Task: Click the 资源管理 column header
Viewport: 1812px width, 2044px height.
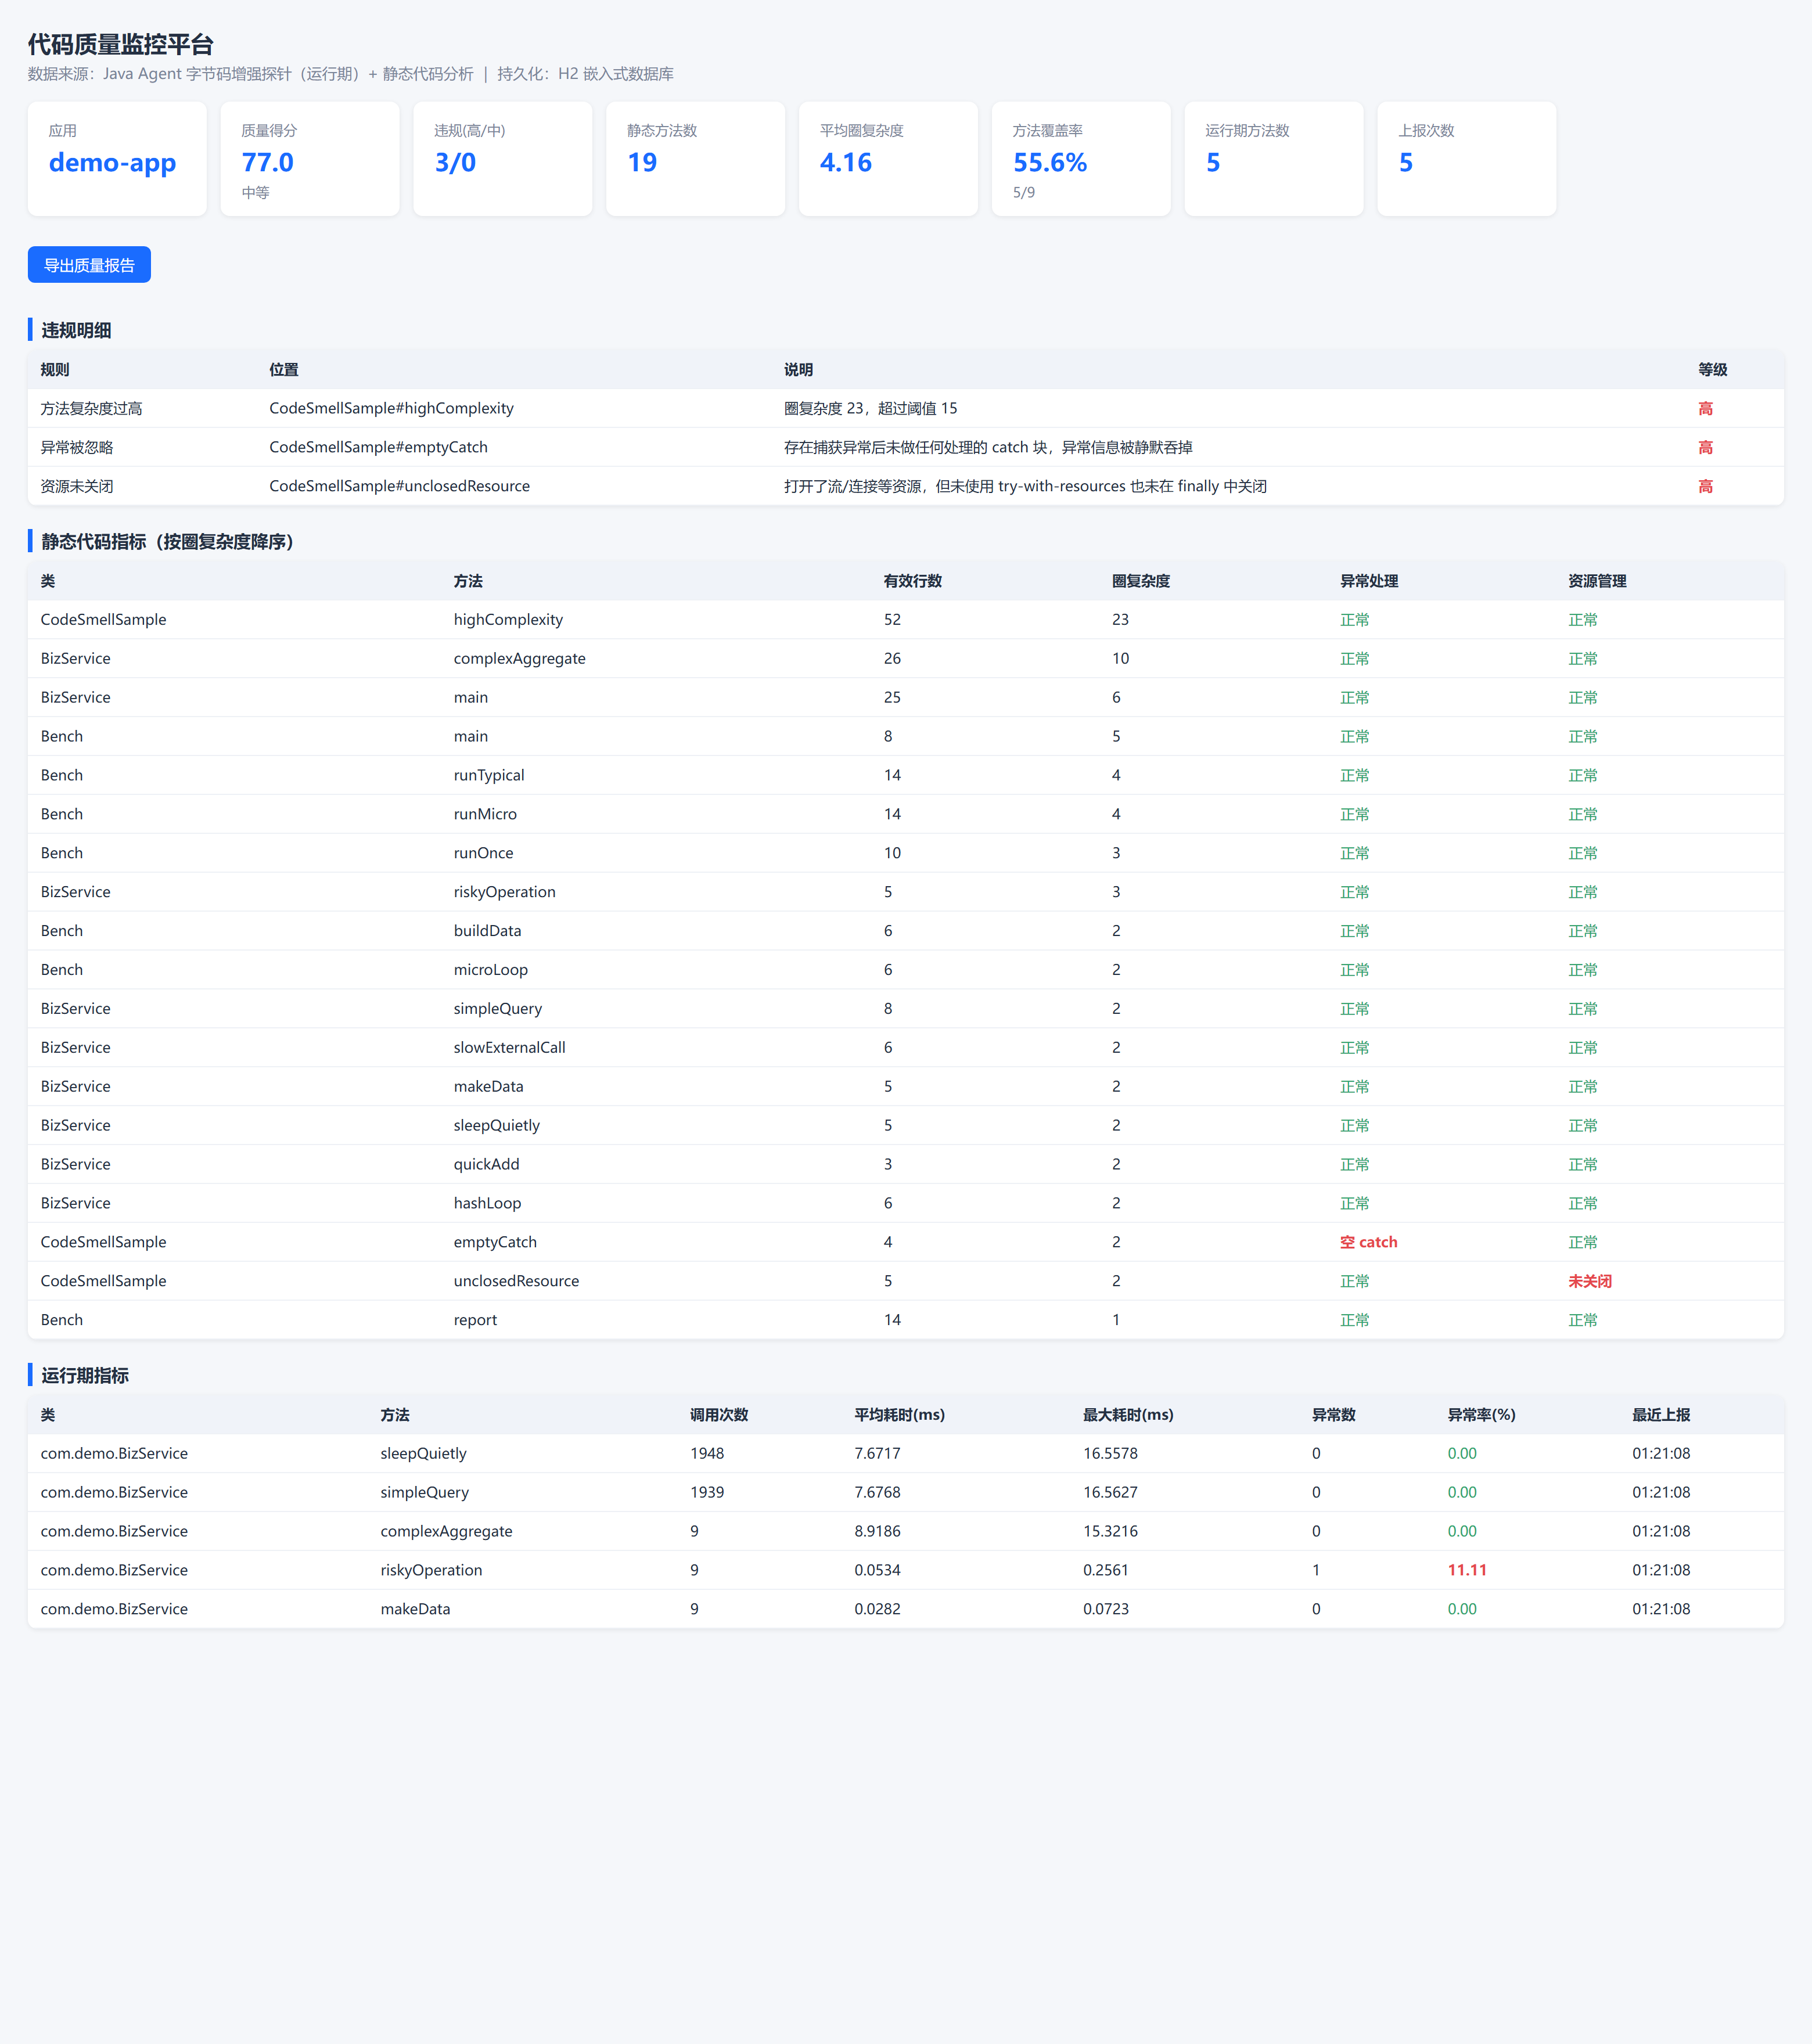Action: 1597,581
